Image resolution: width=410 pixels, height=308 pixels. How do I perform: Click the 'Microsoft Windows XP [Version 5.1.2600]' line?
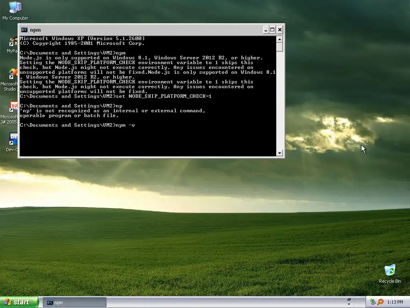82,38
